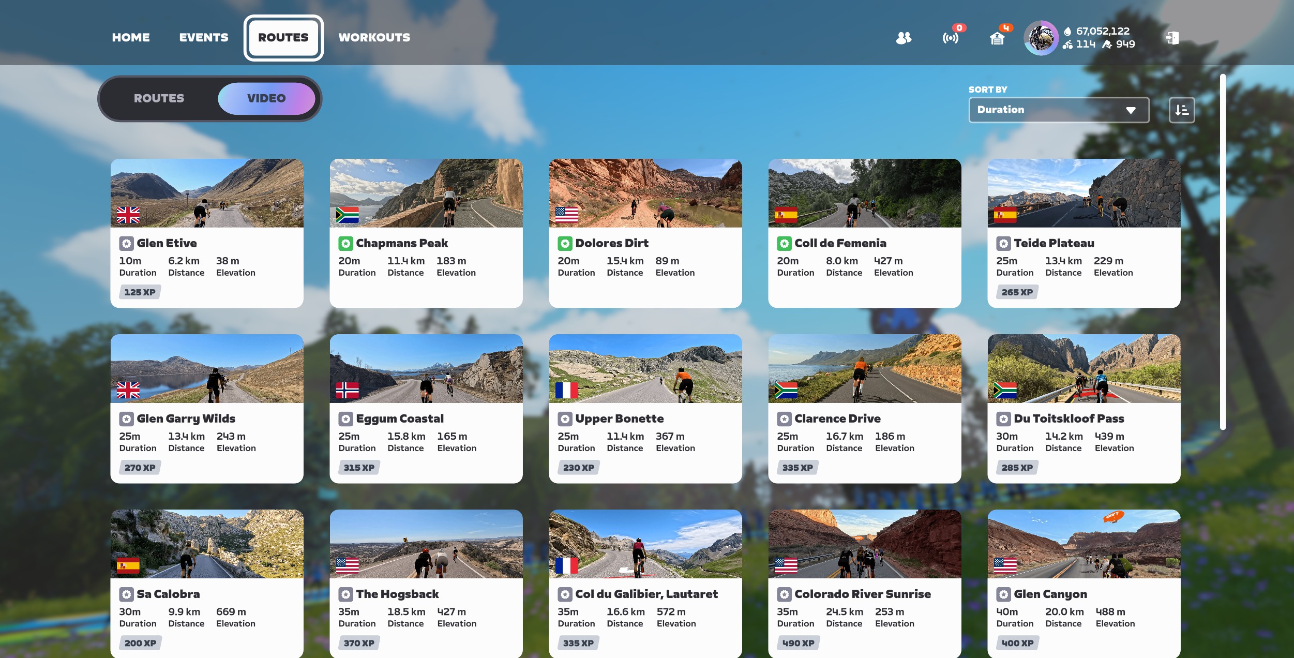Click the Norway flag on Eggum Coastal
The image size is (1294, 658).
click(x=348, y=390)
